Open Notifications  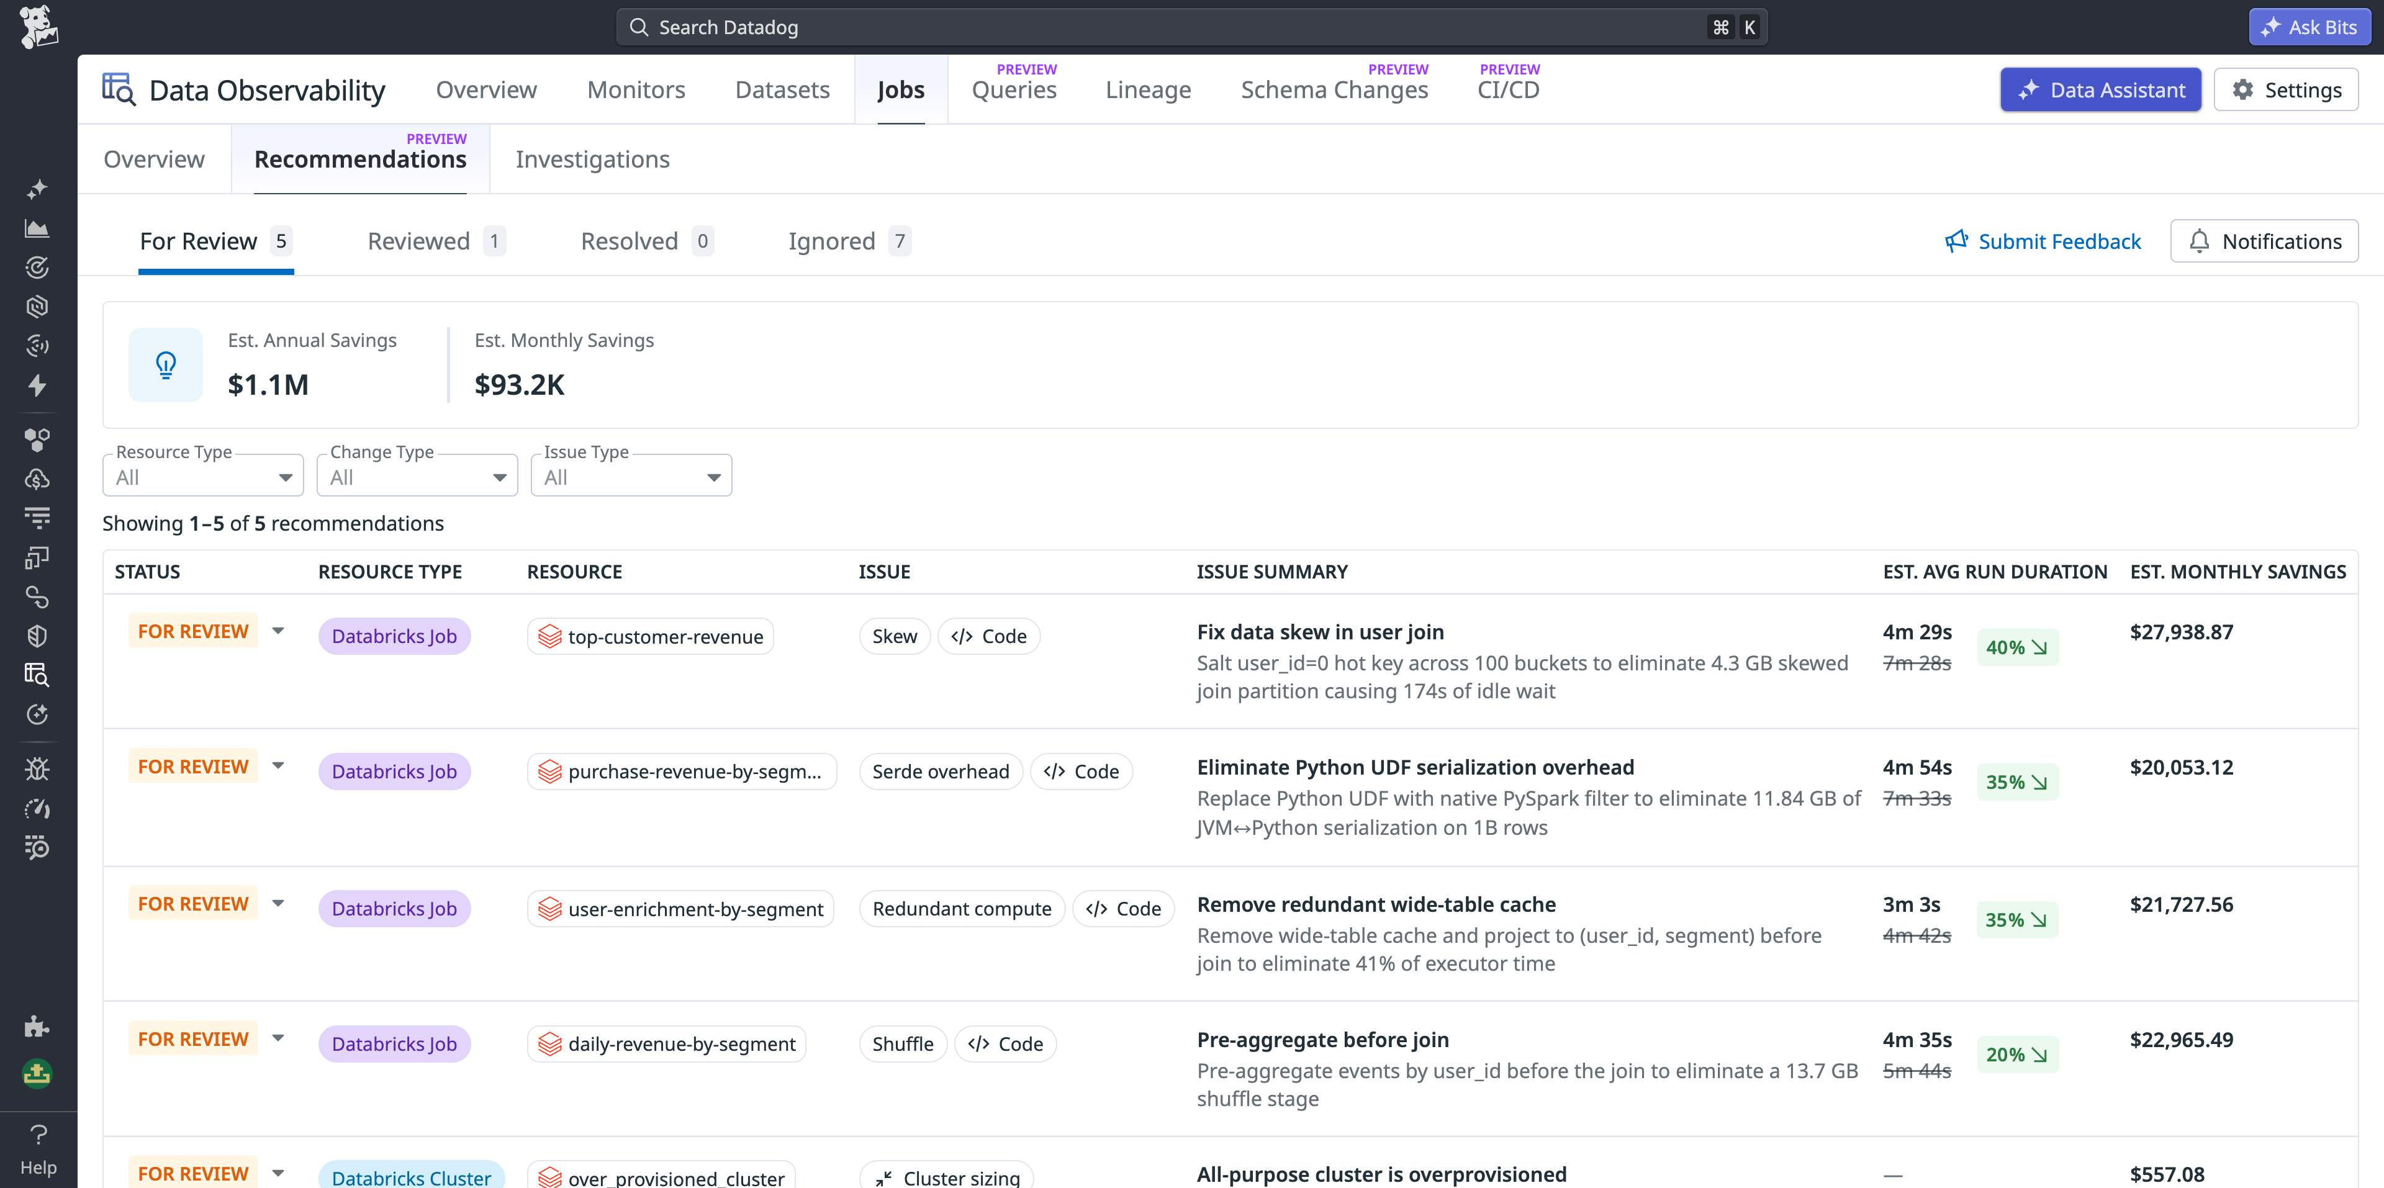tap(2264, 241)
